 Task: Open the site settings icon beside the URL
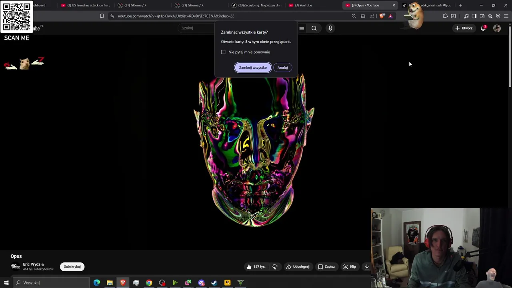click(x=112, y=16)
